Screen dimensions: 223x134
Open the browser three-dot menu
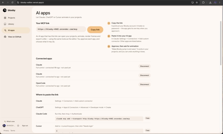coord(220,2)
